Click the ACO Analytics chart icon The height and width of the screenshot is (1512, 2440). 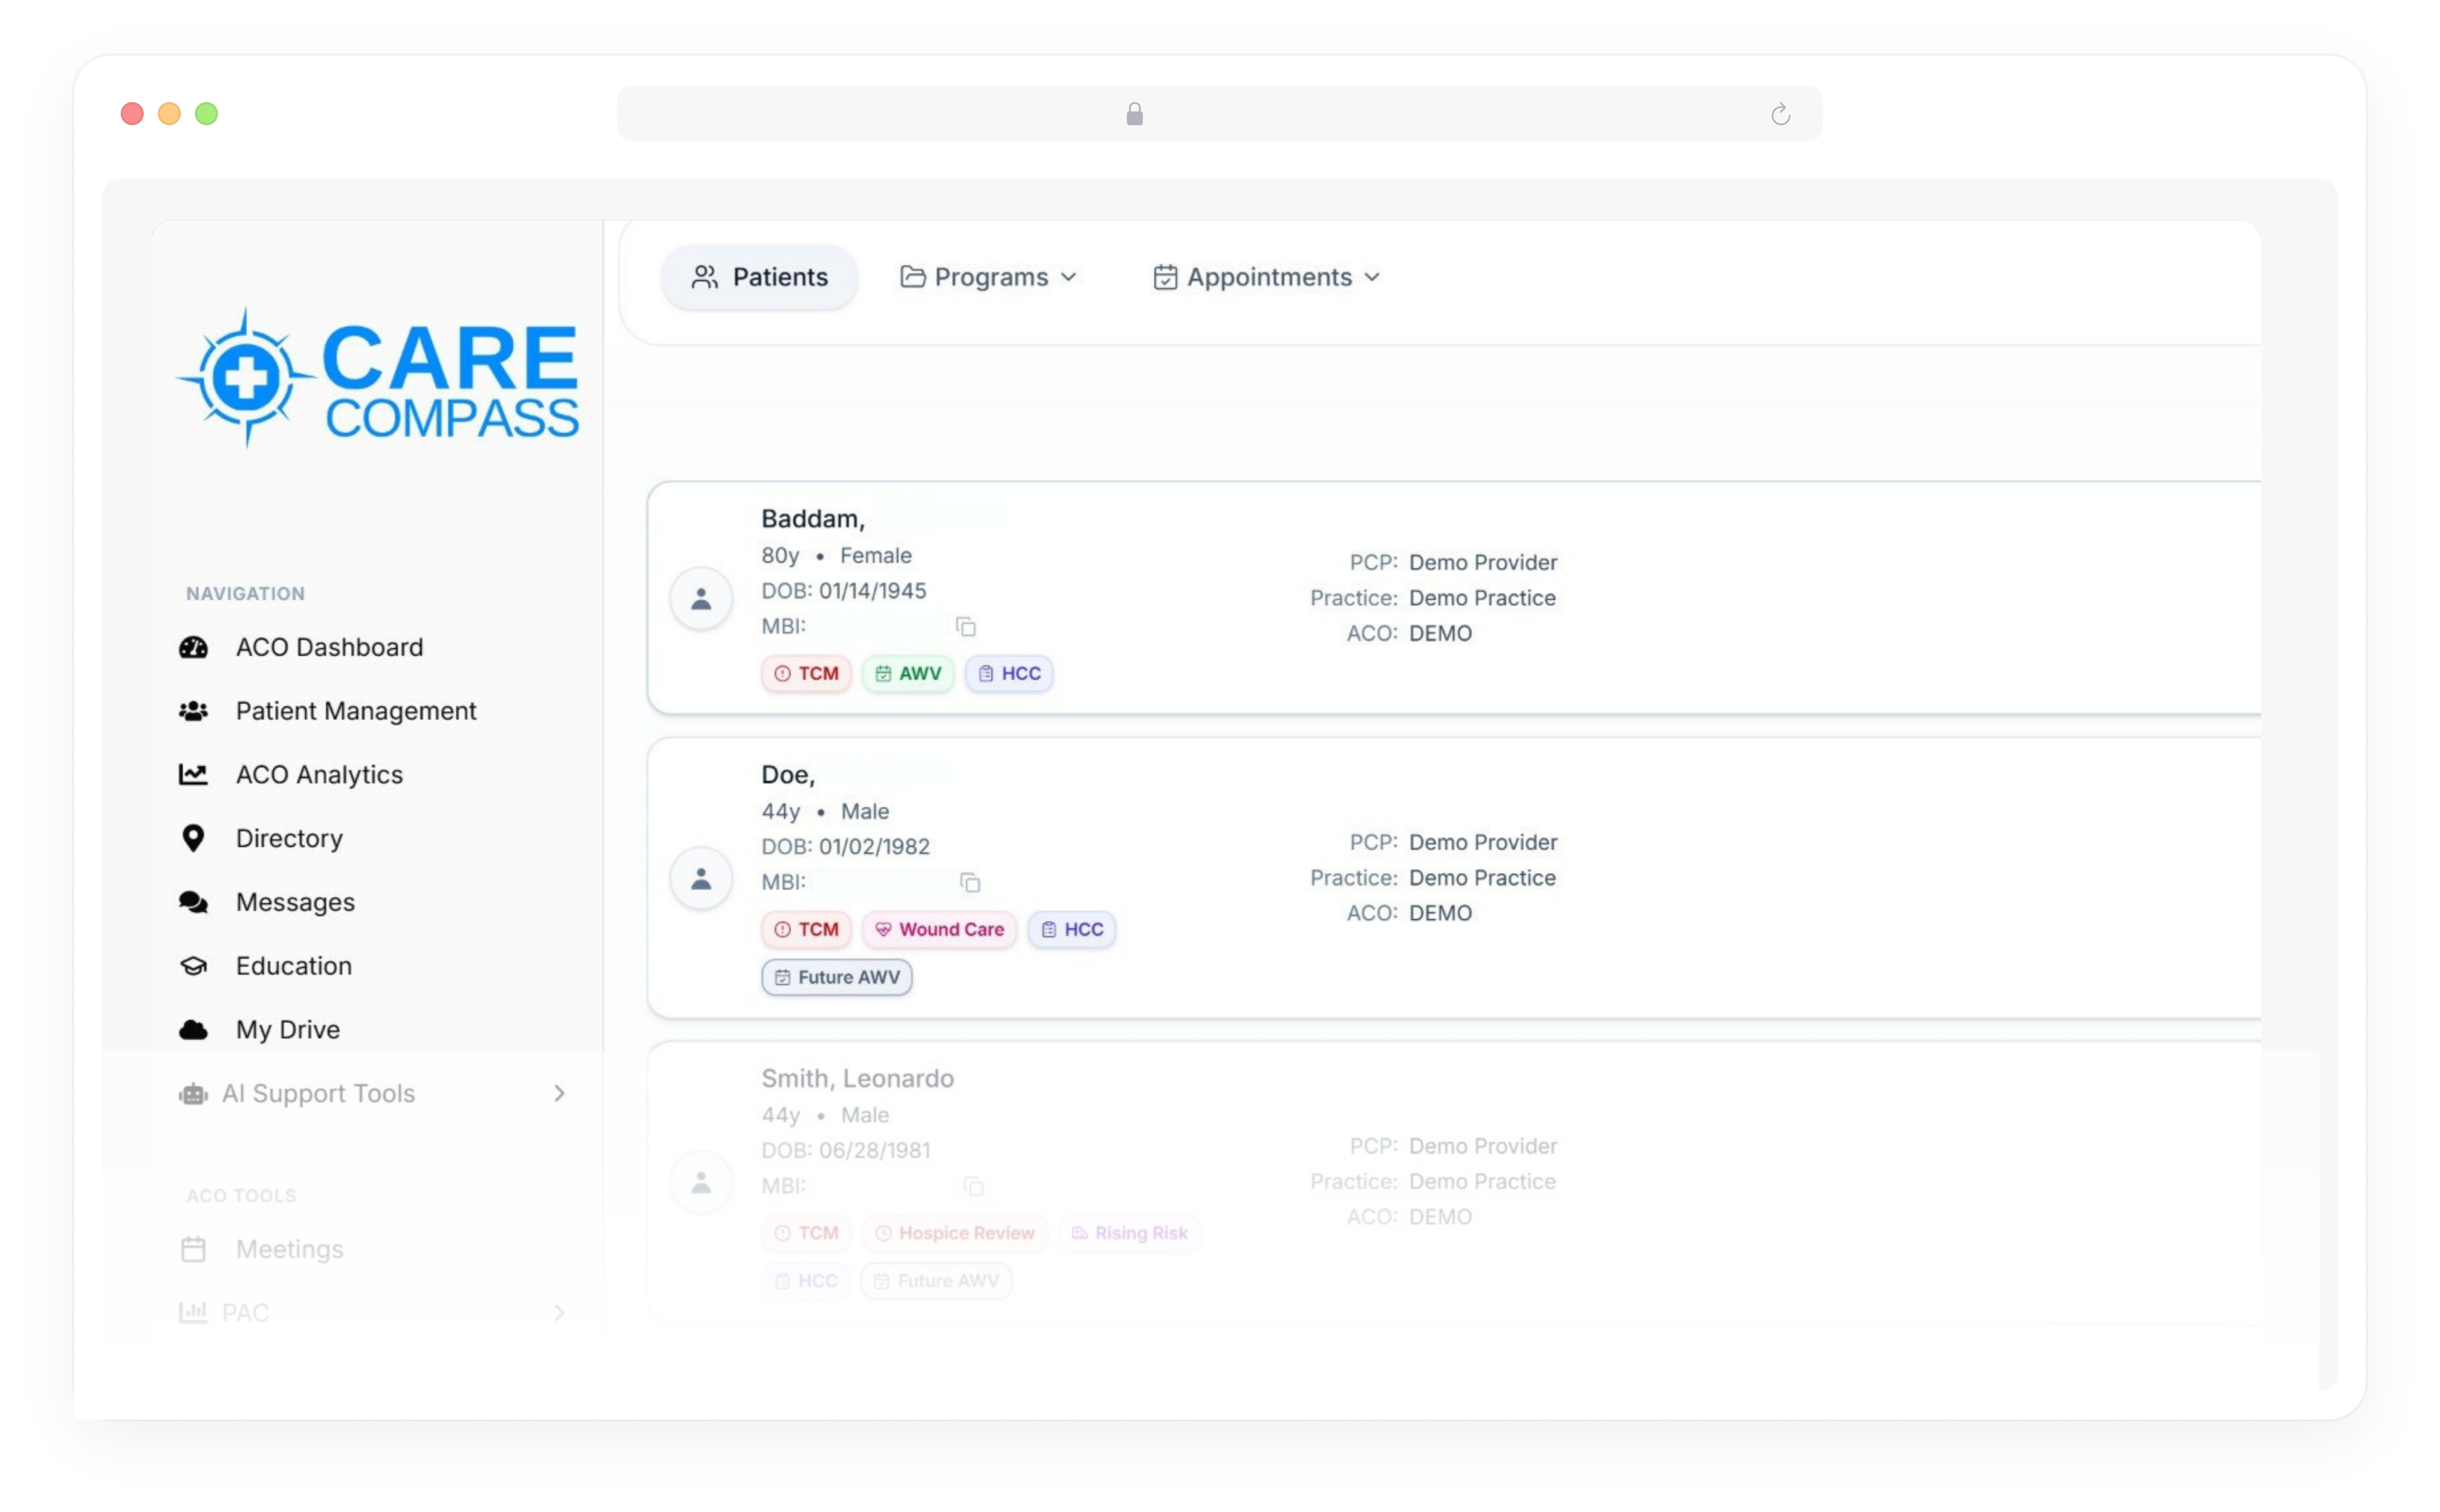[193, 774]
